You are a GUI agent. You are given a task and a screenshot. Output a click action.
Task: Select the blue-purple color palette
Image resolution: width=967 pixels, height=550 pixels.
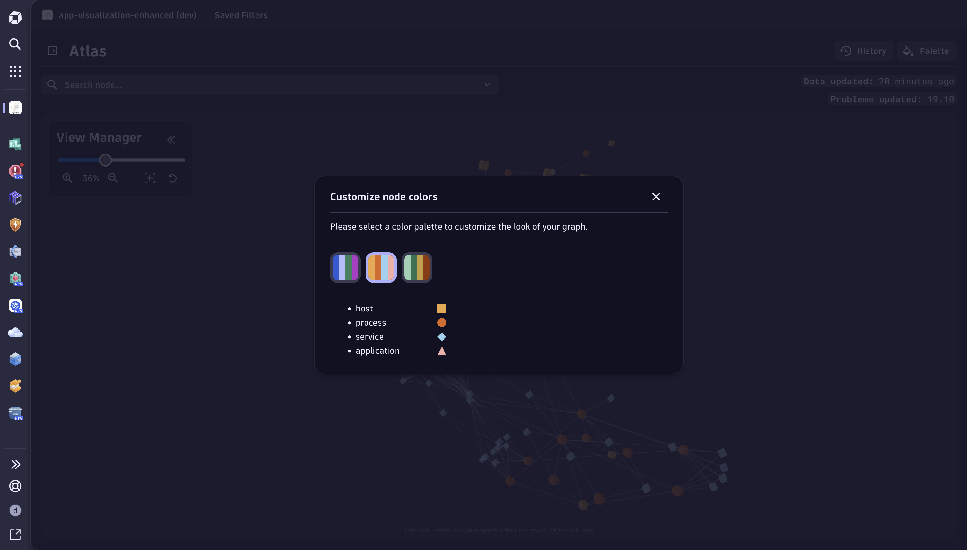345,267
